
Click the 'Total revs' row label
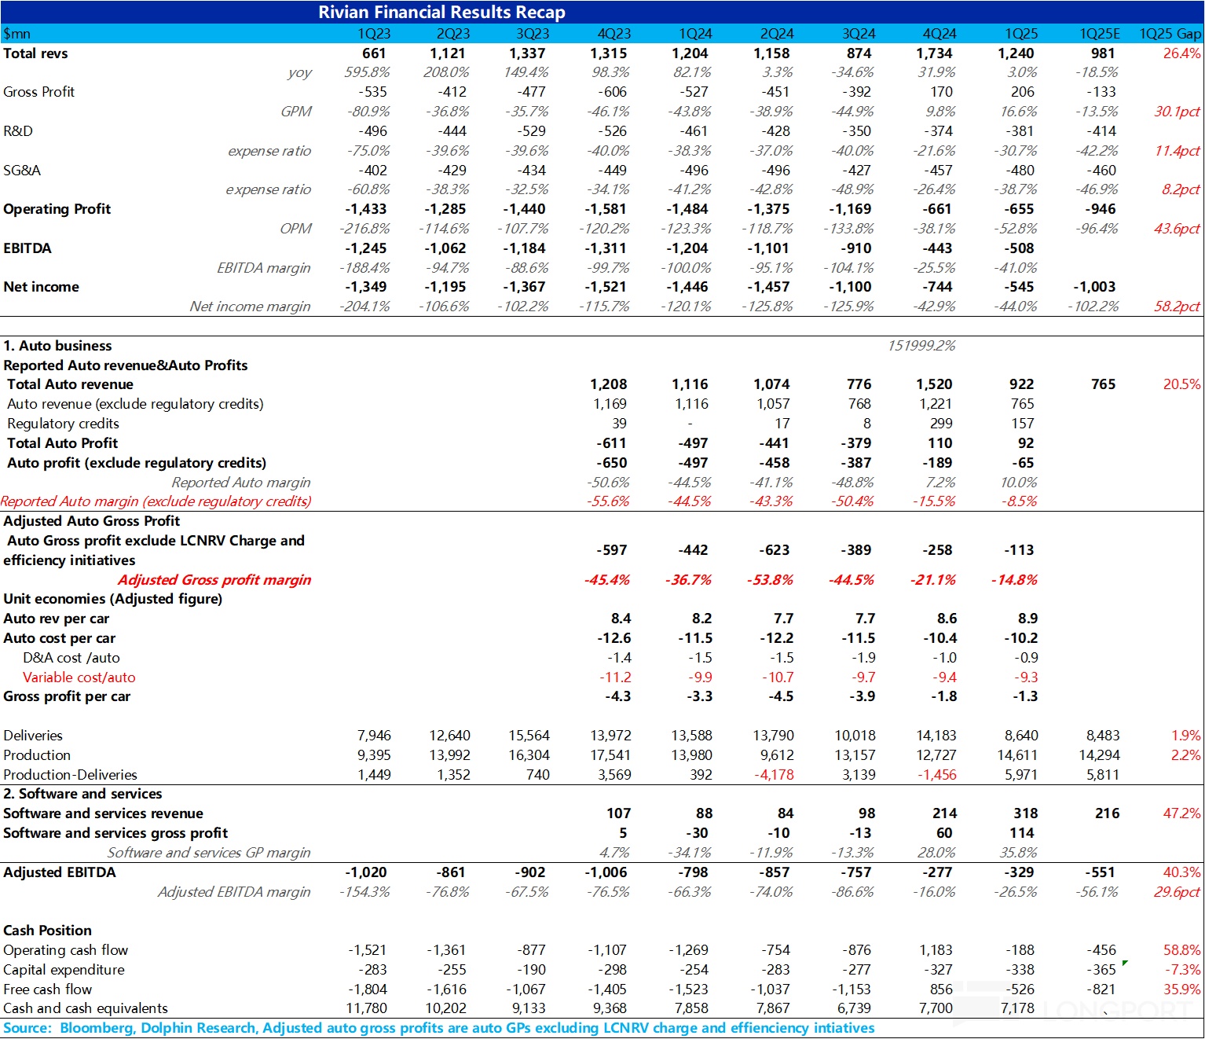[35, 53]
